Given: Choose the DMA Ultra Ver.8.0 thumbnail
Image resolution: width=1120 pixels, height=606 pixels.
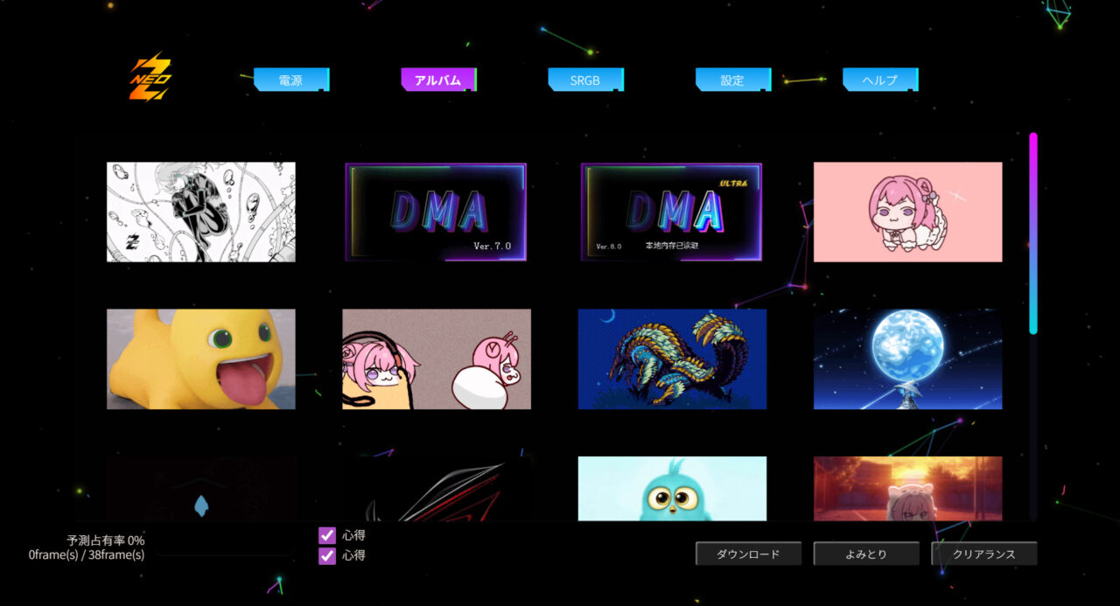Looking at the screenshot, I should click(x=671, y=212).
